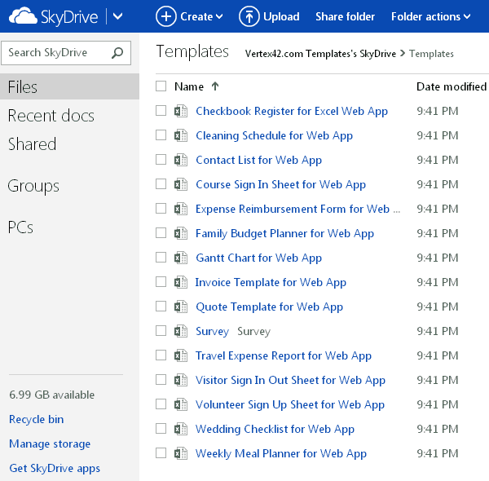Open Groups in the sidebar
The width and height of the screenshot is (489, 481).
(x=33, y=186)
